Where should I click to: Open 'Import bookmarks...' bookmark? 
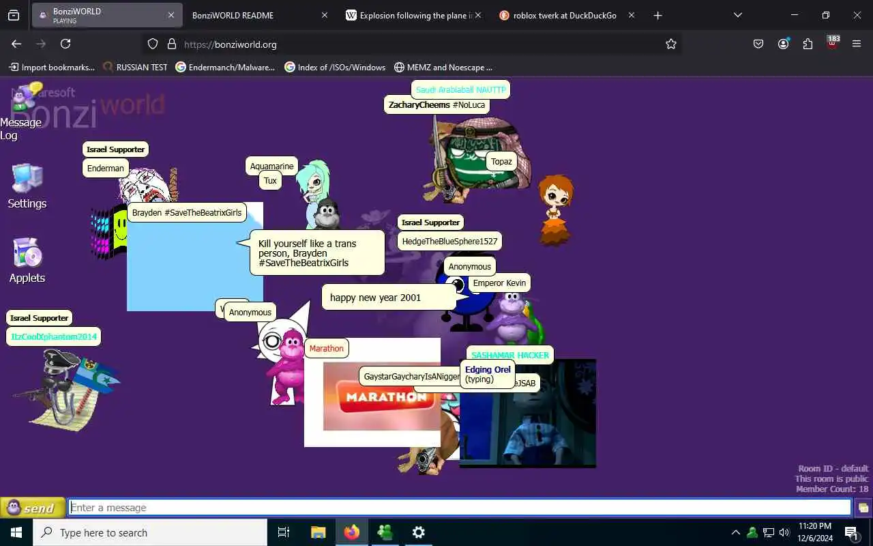coord(52,67)
